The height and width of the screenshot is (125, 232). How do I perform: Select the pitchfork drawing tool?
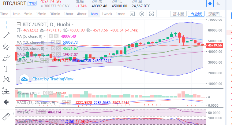pos(6,47)
